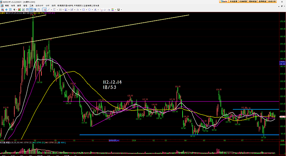Open dropdown arrow beside ellipse tool
The image size is (286, 156).
click(92, 9)
